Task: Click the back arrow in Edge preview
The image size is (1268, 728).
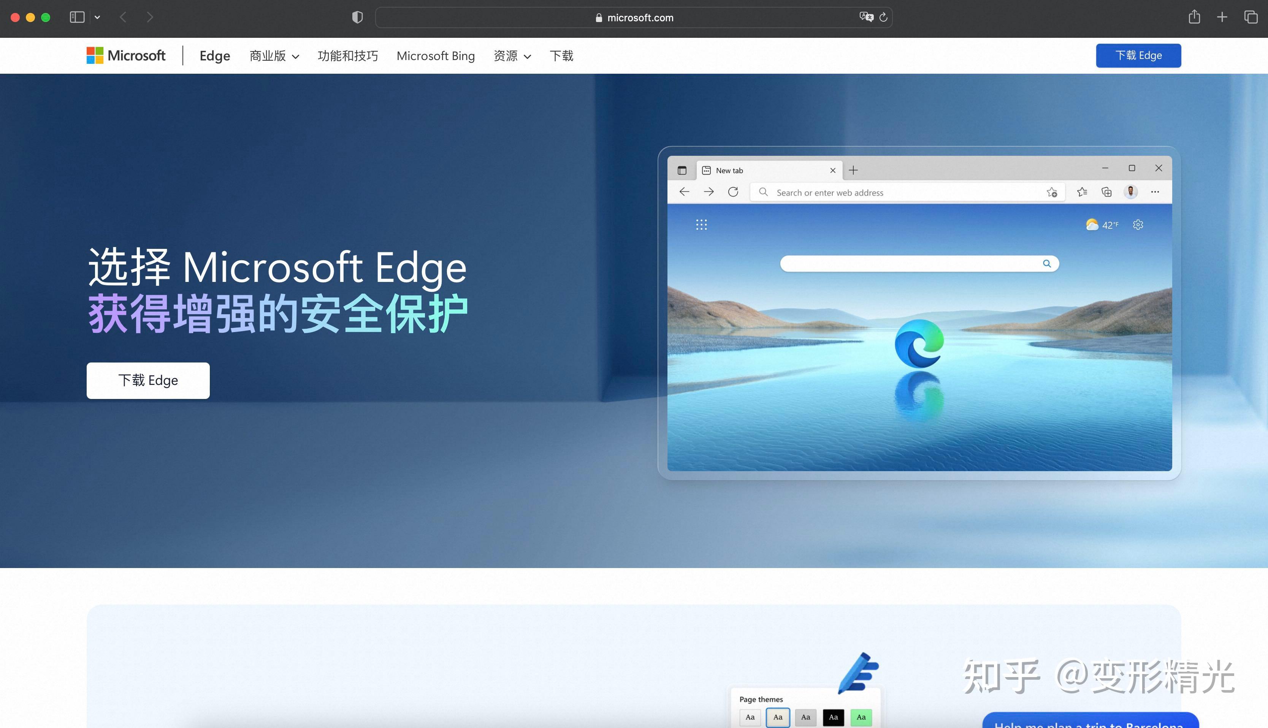Action: pos(684,192)
